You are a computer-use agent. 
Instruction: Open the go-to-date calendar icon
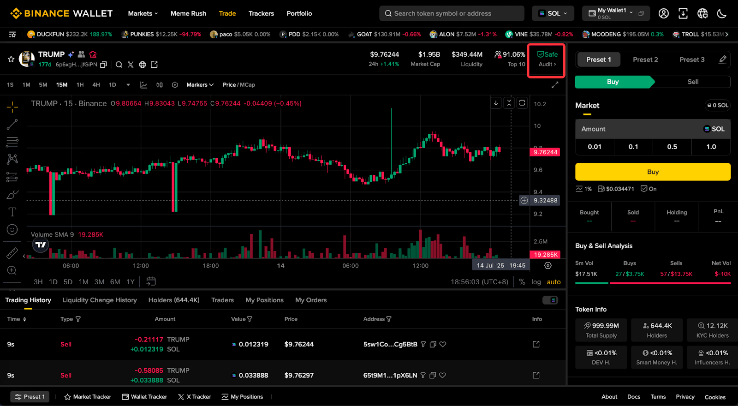tap(151, 281)
